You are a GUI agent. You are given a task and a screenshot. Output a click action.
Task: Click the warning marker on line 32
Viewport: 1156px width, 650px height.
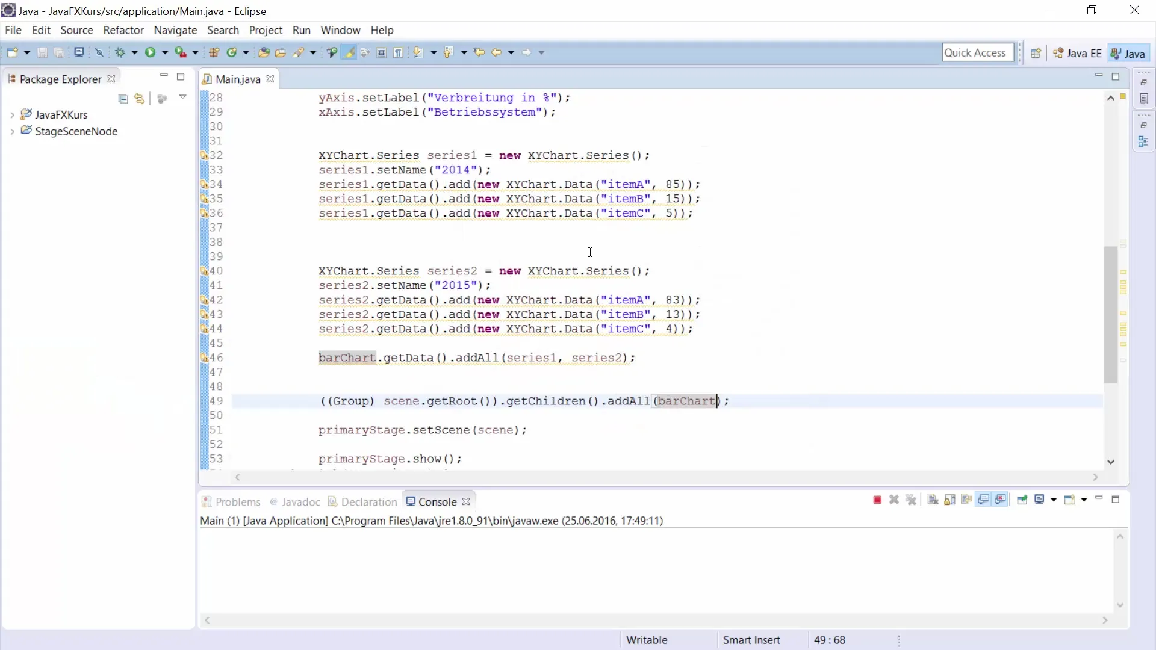pos(204,155)
